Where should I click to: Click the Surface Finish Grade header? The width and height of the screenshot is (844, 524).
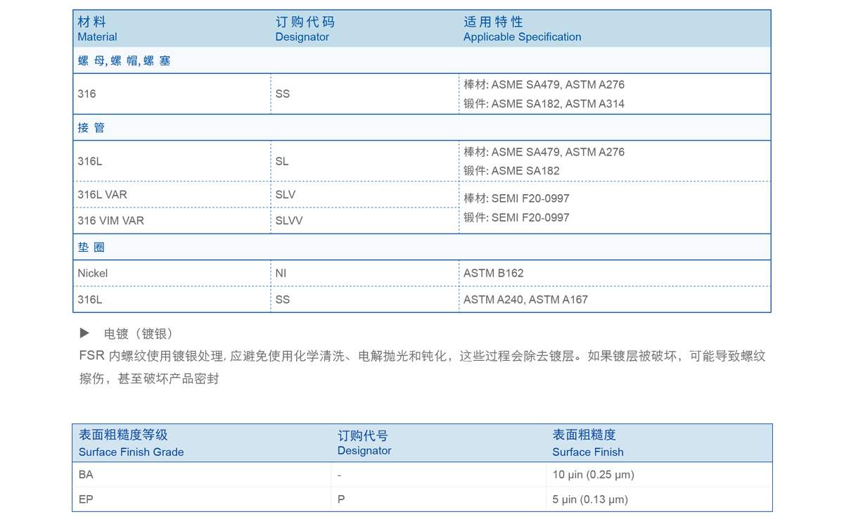[x=131, y=452]
